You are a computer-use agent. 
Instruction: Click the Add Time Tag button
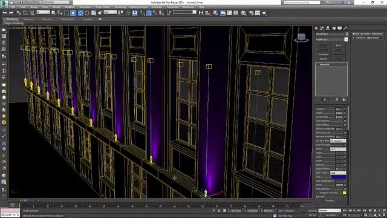(285, 216)
